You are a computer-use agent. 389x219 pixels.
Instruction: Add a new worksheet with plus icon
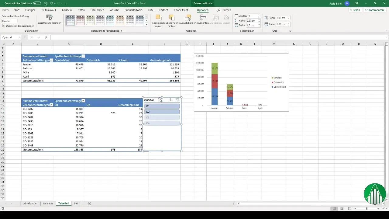pos(89,203)
